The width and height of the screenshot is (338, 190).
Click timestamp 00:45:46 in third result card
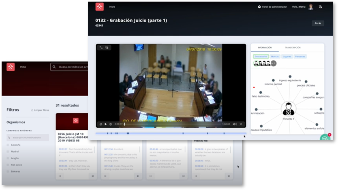(154, 149)
